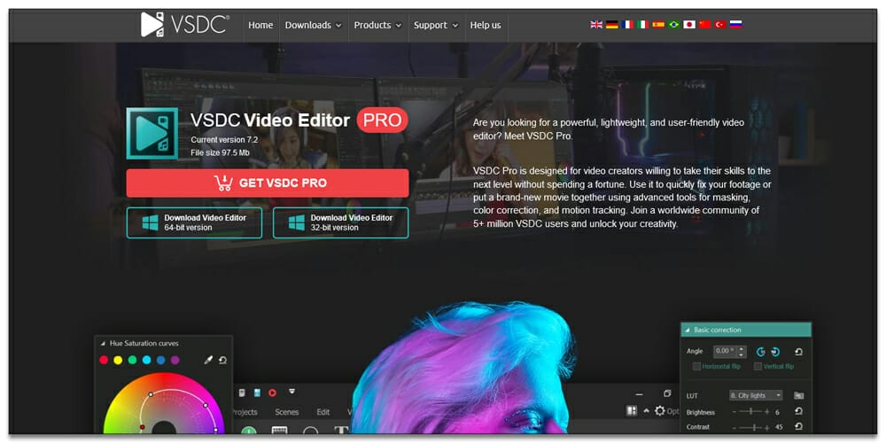Increase Angle with the stepper up arrow

[742, 348]
